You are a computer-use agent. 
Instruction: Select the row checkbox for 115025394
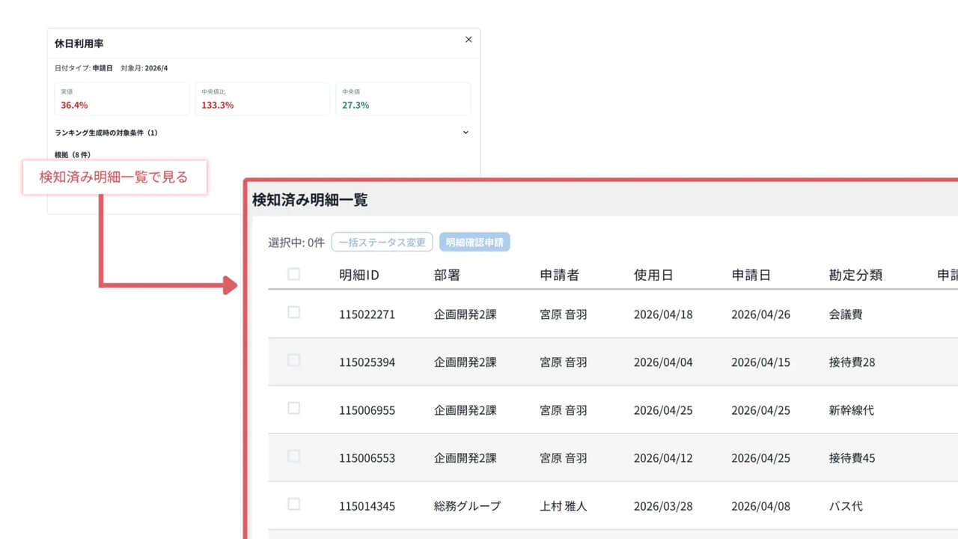coord(294,361)
